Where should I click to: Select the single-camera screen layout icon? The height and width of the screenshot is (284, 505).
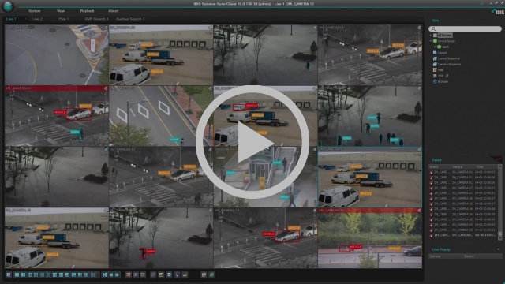(x=17, y=275)
